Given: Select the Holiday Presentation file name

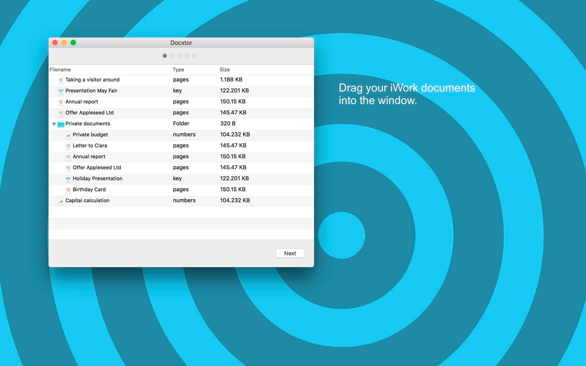Looking at the screenshot, I should click(97, 178).
